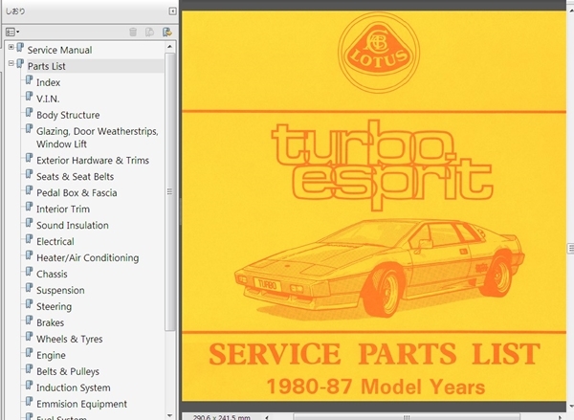574x420 pixels.
Task: Select the Parts List bookmark
Action: (x=47, y=66)
